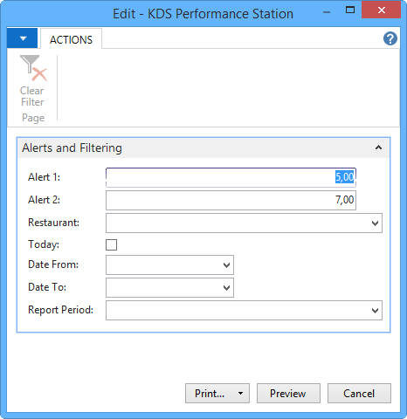407x419 pixels.
Task: Switch to the ACTIONS tab
Action: (x=71, y=39)
